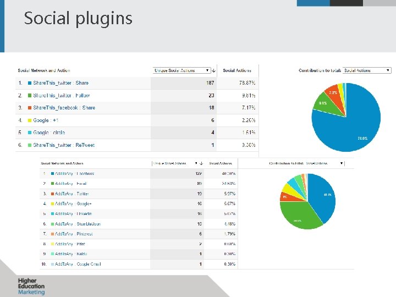396x297 pixels.
Task: Click peach swatch beside AddToAny : Pinterest
Action: point(53,234)
